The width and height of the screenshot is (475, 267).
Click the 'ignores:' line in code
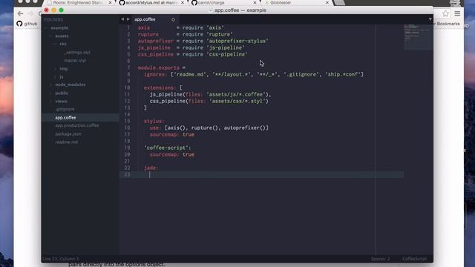click(253, 74)
